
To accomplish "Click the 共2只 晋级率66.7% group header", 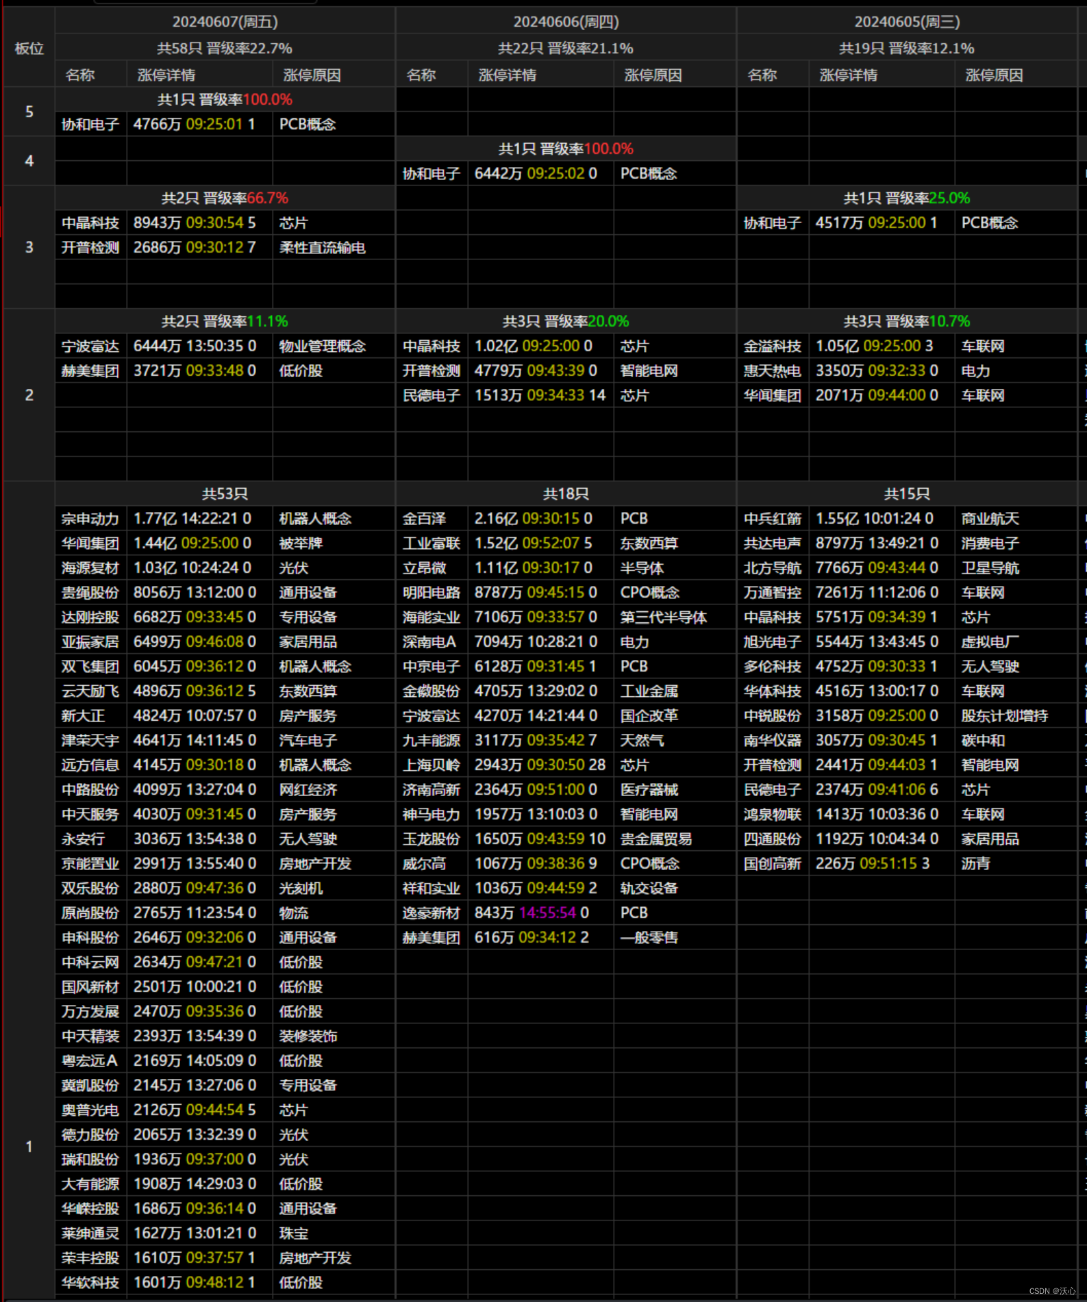I will tap(225, 199).
